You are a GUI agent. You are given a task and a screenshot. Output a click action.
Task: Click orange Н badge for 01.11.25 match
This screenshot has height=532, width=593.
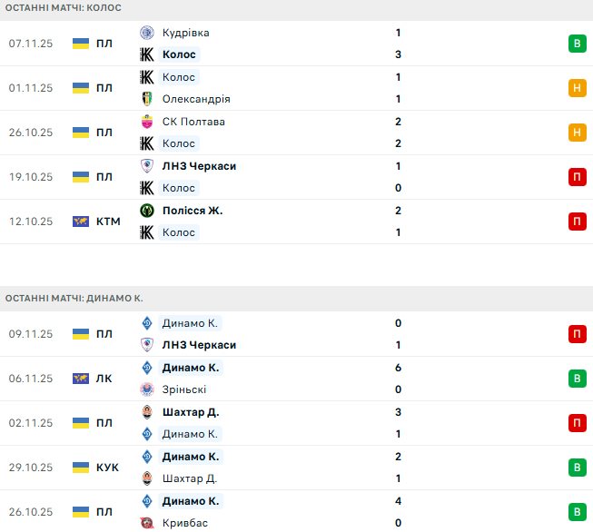(x=576, y=88)
